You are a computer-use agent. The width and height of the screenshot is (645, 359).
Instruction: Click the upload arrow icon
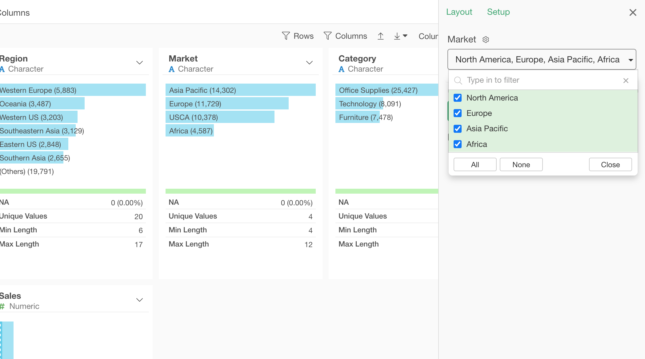381,36
